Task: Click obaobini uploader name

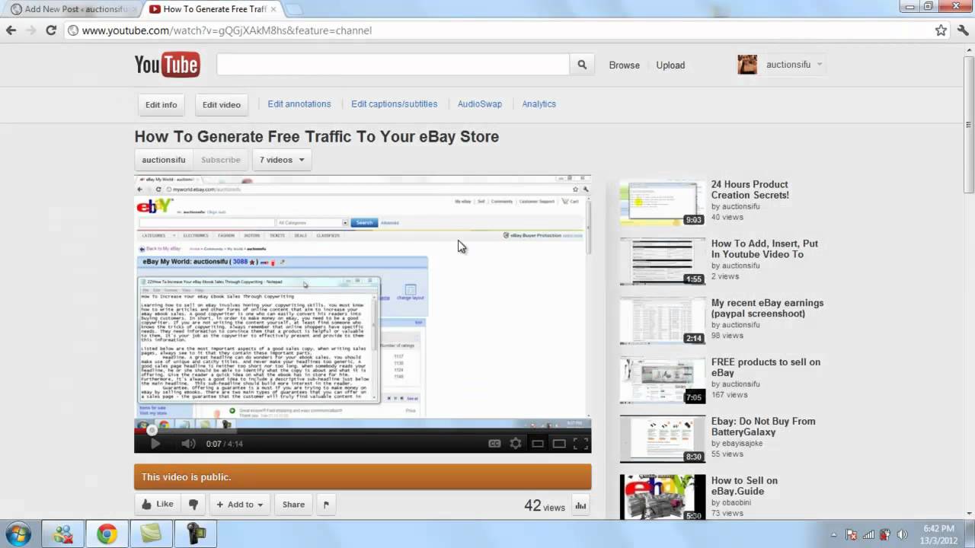Action: pyautogui.click(x=738, y=502)
